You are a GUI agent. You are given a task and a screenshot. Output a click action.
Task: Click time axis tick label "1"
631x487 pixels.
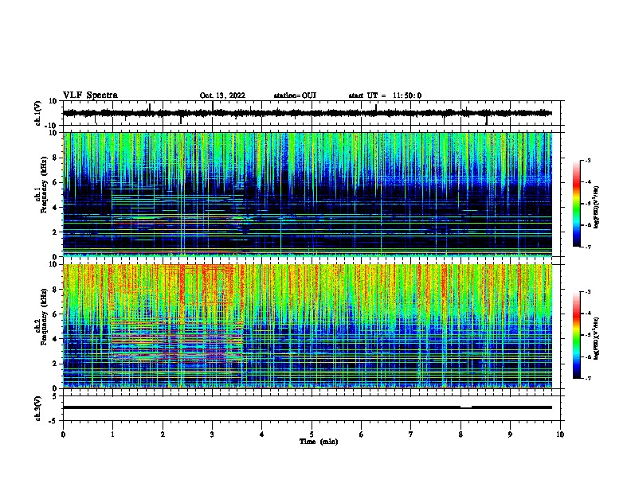tap(112, 434)
